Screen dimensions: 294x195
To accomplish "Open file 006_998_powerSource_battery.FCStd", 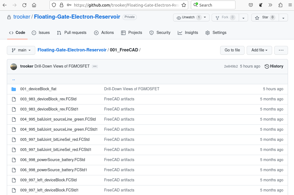I will pos(53,160).
